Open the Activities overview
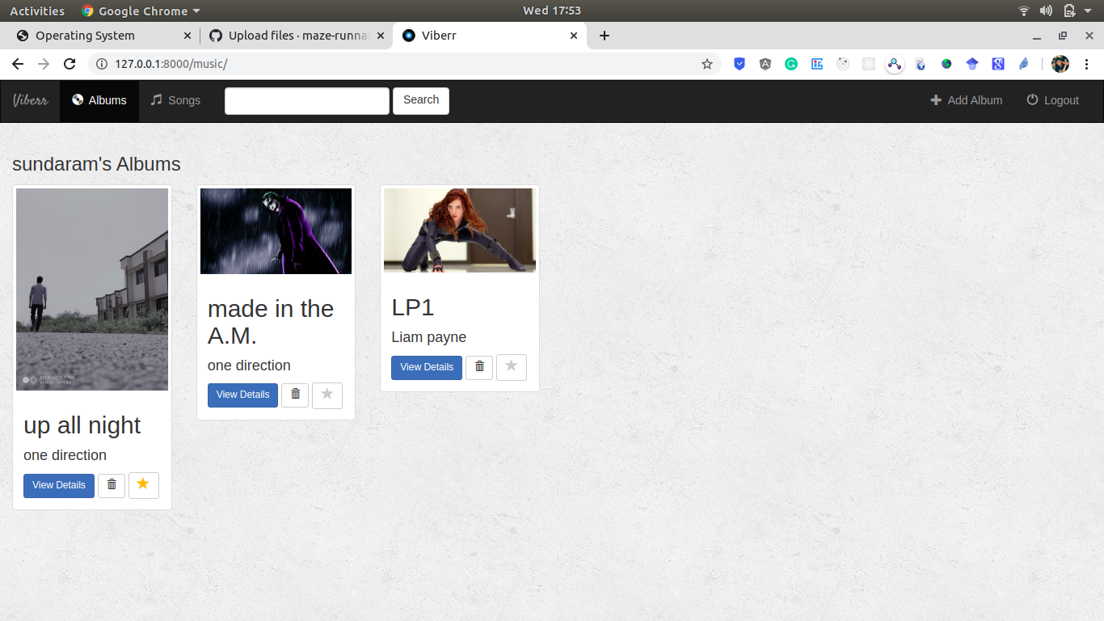This screenshot has width=1104, height=621. coord(37,11)
